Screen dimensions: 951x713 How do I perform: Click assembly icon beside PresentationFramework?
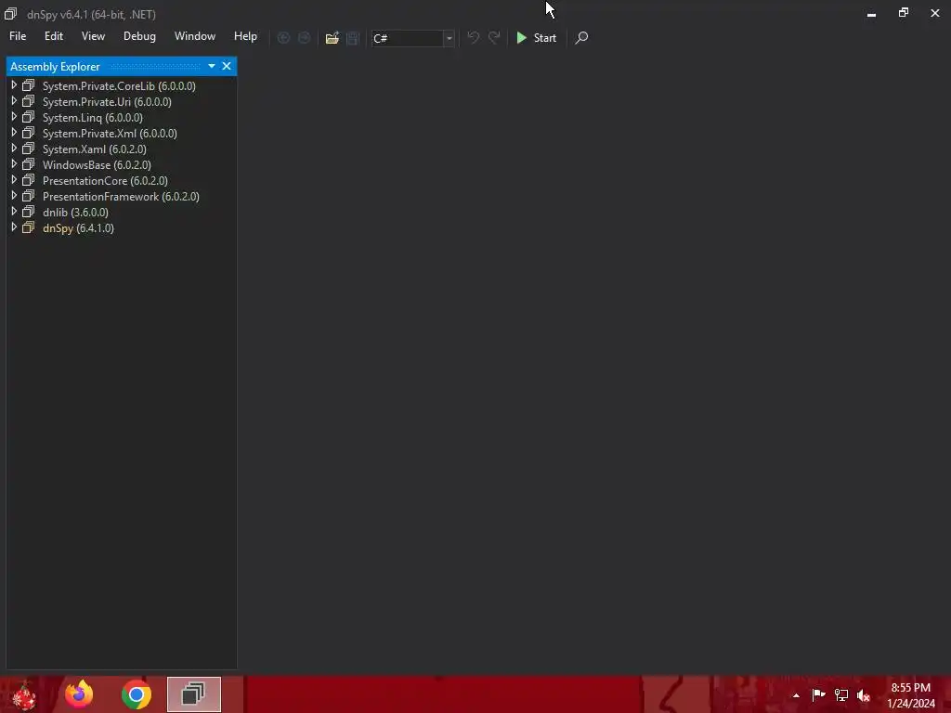click(x=29, y=196)
